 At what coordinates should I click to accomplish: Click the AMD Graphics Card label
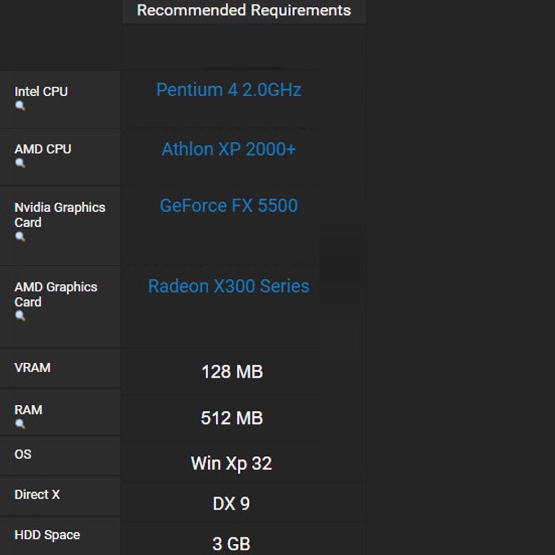coord(56,294)
